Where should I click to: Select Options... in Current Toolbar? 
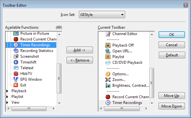(x=120, y=74)
